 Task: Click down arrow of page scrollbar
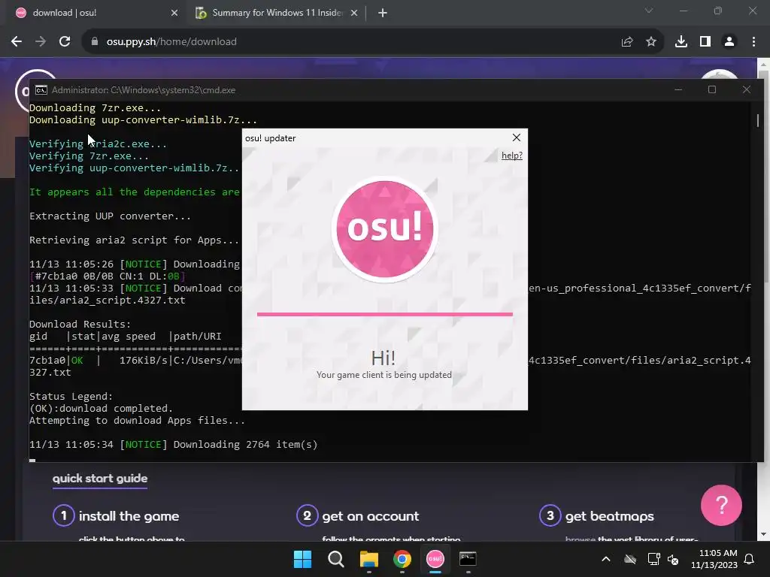[764, 534]
